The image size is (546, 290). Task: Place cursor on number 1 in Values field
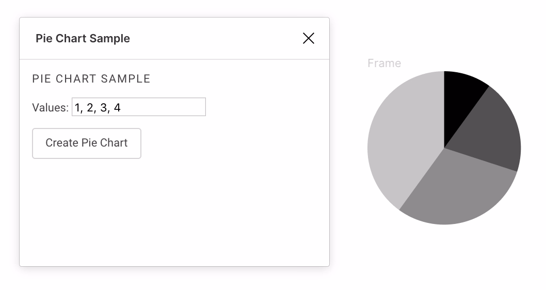(x=77, y=107)
